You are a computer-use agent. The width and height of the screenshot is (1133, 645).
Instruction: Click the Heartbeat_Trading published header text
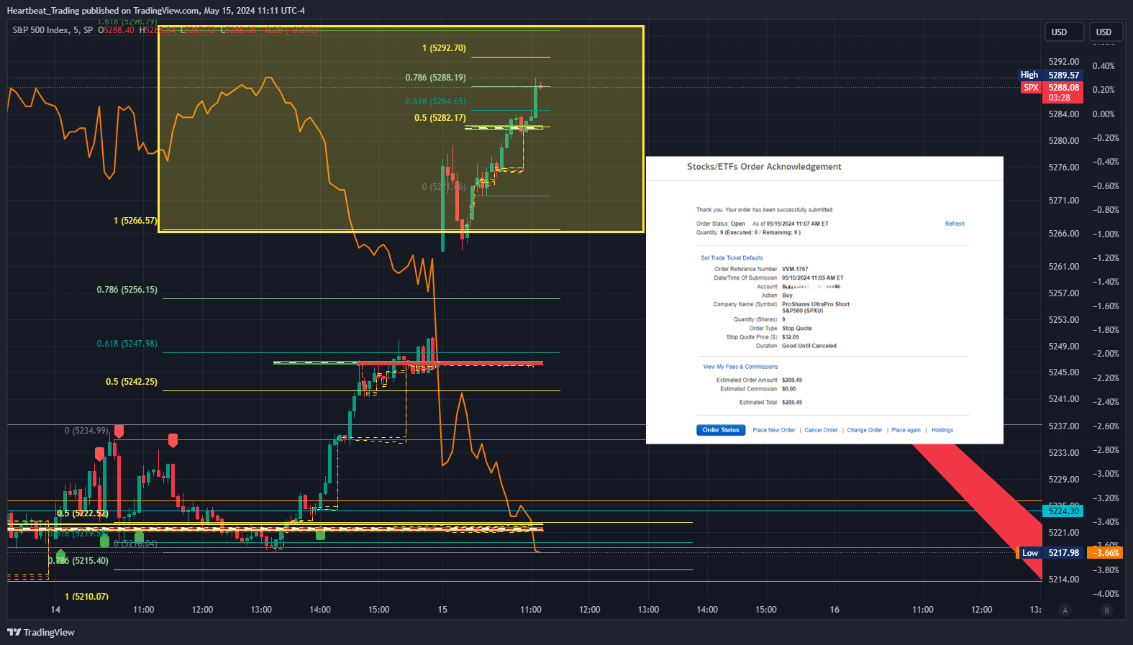point(156,11)
